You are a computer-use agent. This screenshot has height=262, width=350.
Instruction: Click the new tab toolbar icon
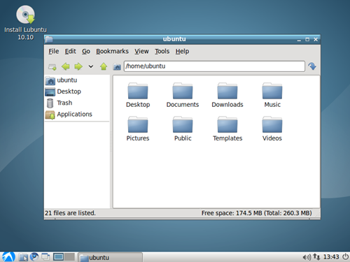pyautogui.click(x=52, y=67)
